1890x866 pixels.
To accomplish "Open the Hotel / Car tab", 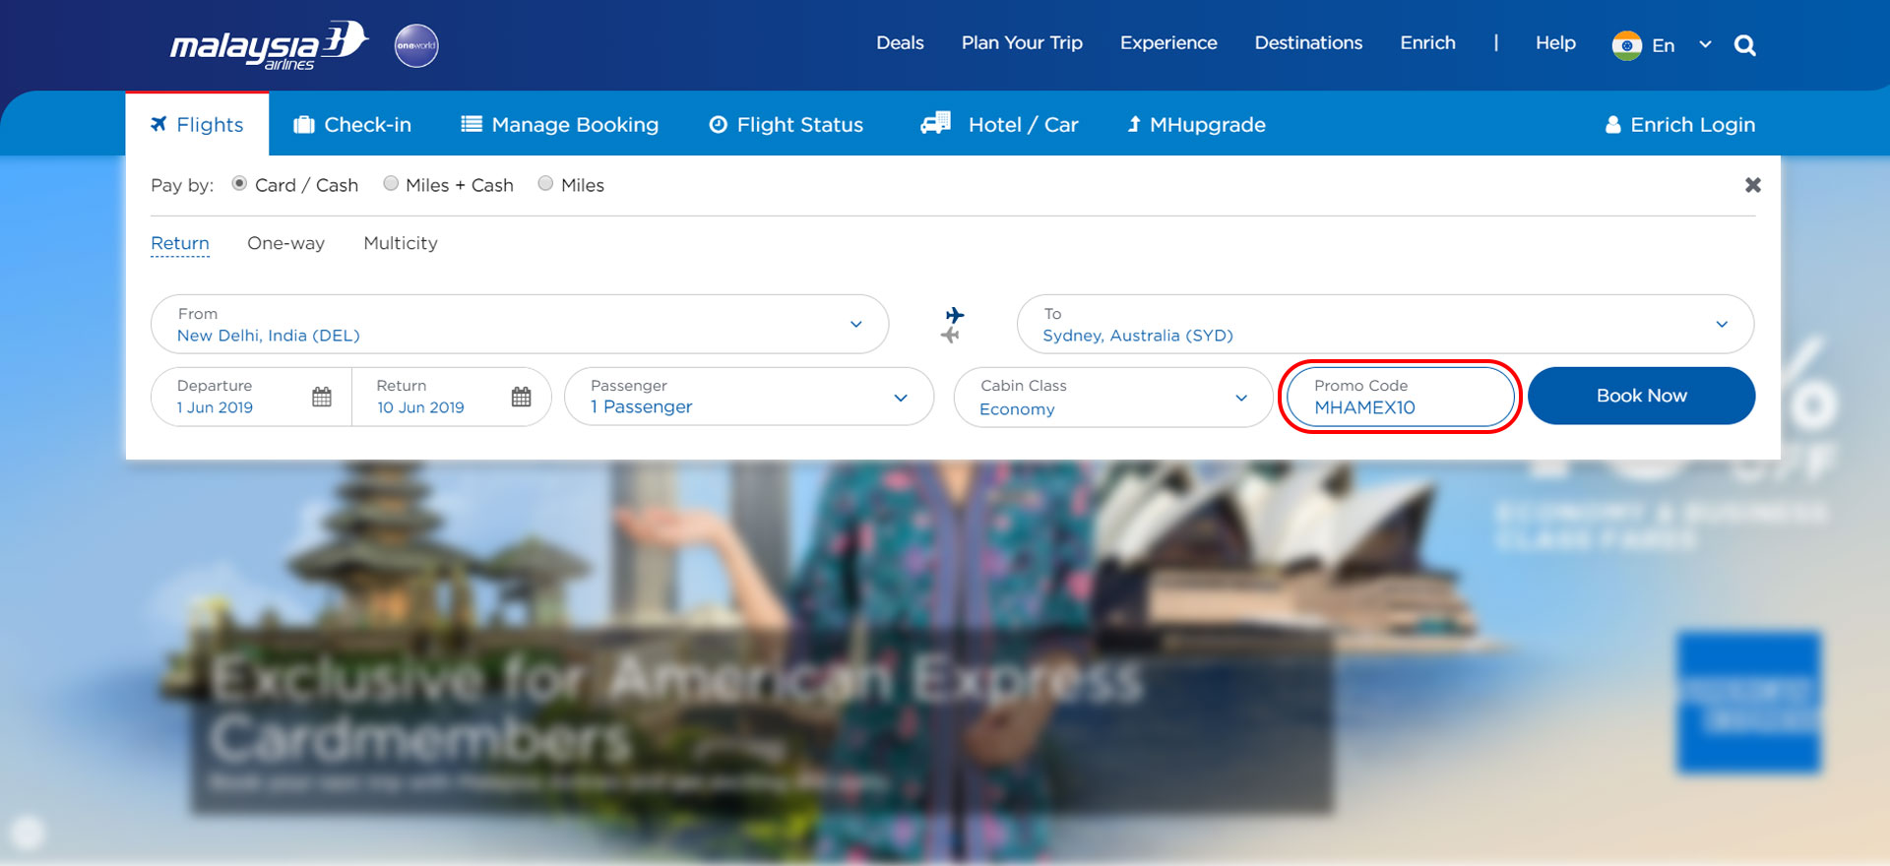I will pyautogui.click(x=999, y=124).
